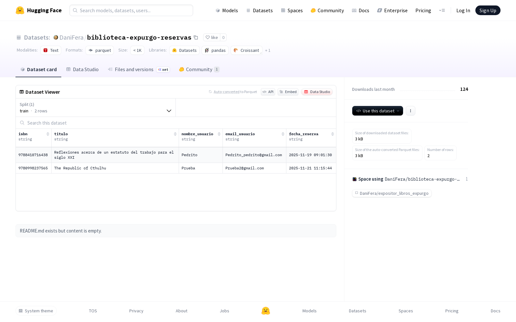Click the < 1K size tag
The height and width of the screenshot is (322, 516).
137,50
